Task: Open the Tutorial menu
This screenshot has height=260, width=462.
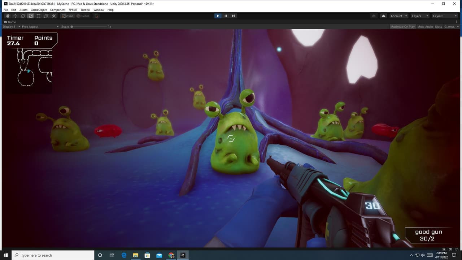Action: (x=86, y=10)
